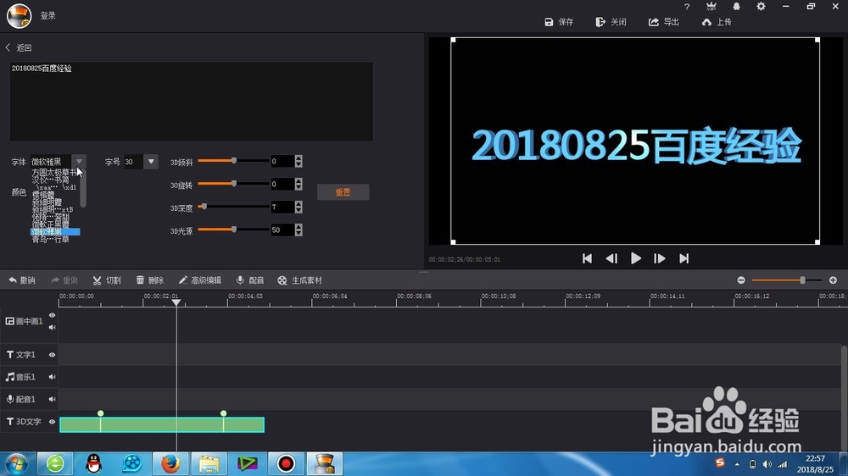Adjust the timeline zoom slider
Screen dimensions: 848x476
coord(802,280)
